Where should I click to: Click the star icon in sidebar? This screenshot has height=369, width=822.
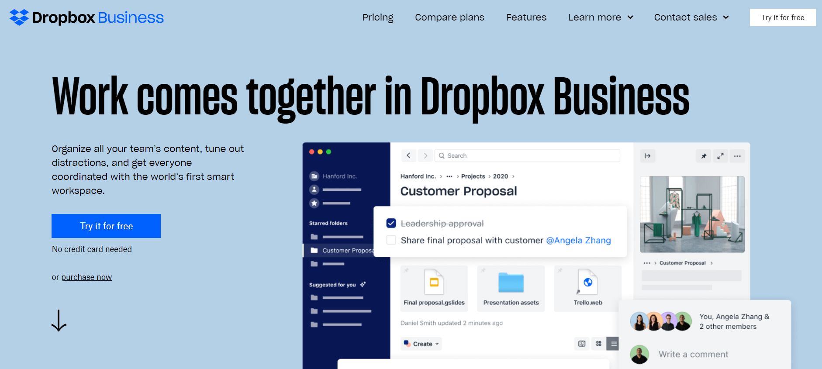[x=314, y=203]
